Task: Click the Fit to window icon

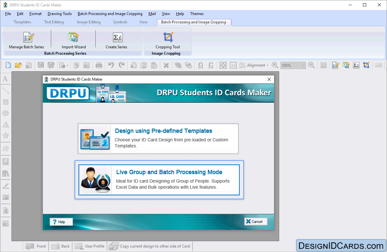Action: pos(223,65)
